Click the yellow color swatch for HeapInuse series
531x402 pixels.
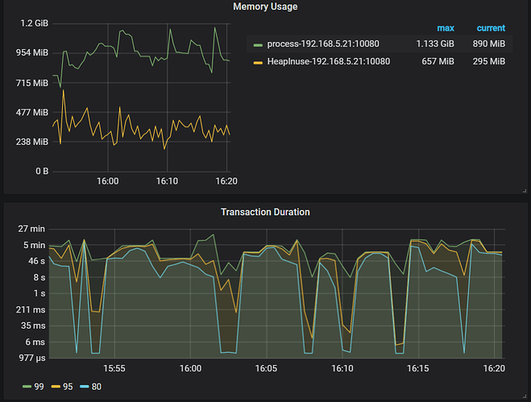pyautogui.click(x=258, y=62)
